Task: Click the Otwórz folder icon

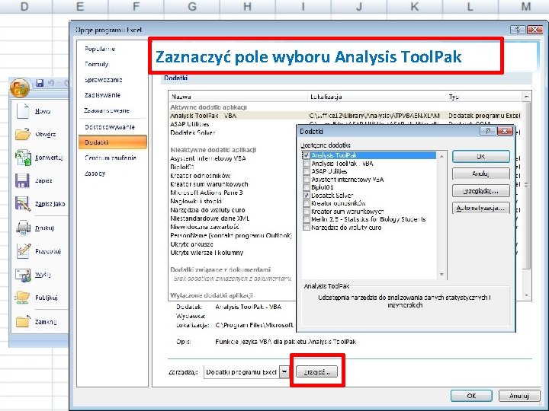Action: click(x=23, y=134)
